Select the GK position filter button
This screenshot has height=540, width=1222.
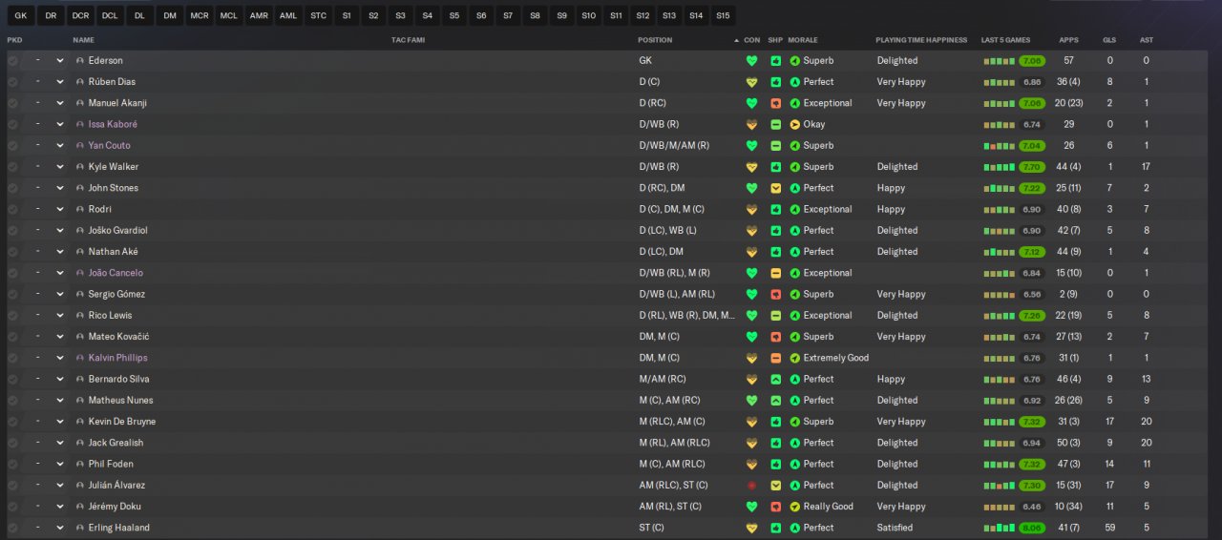click(x=21, y=15)
